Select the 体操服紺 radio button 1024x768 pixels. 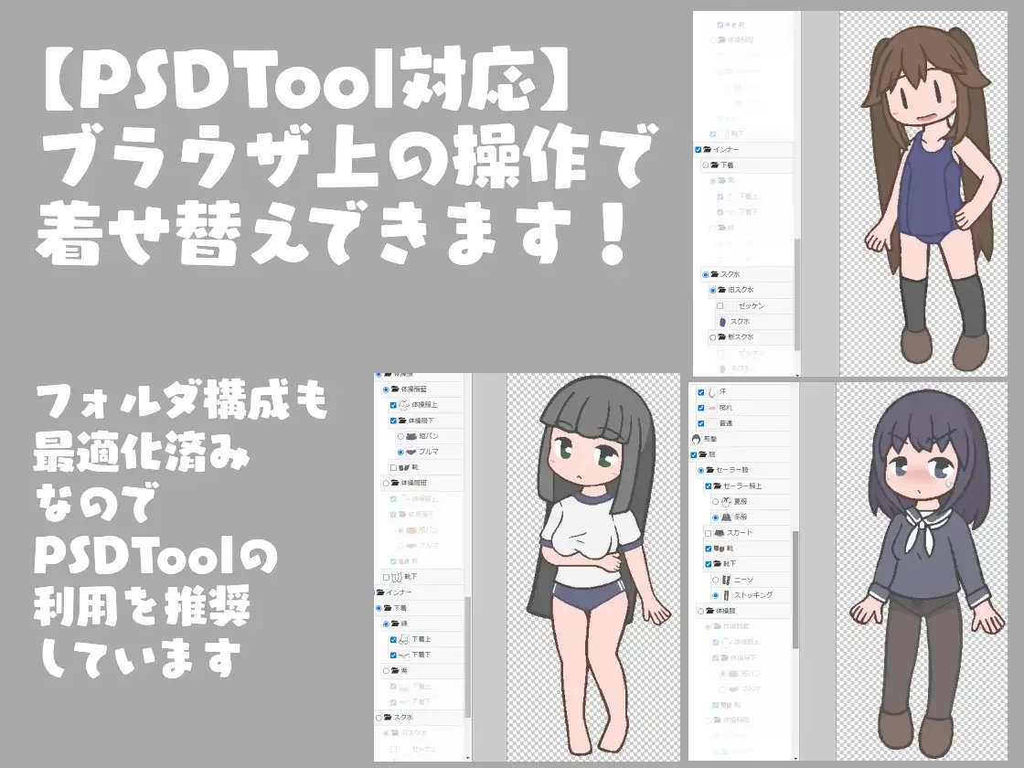385,483
